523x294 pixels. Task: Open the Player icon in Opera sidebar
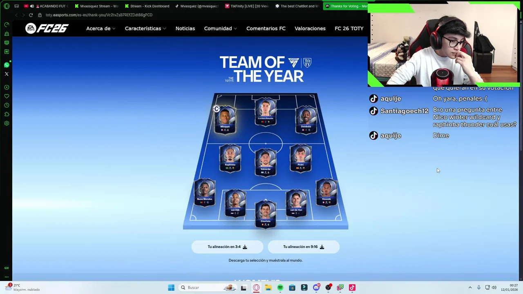(7, 87)
